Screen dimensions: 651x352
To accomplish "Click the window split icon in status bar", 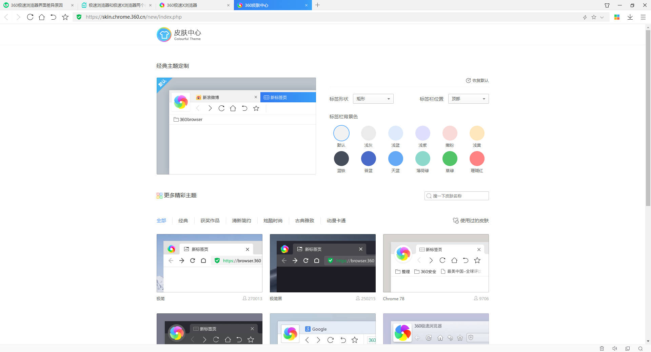I will tap(628, 348).
